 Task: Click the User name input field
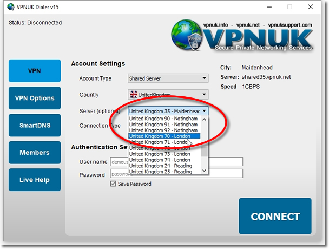176,162
